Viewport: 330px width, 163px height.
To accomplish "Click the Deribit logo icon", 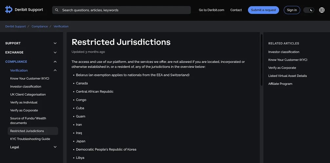I will [9, 10].
